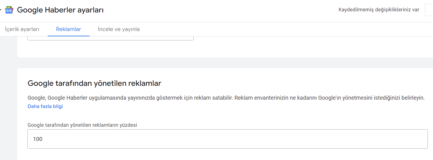The height and width of the screenshot is (160, 433).
Task: Switch to the İçerik ayarları tab
Action: tap(22, 29)
